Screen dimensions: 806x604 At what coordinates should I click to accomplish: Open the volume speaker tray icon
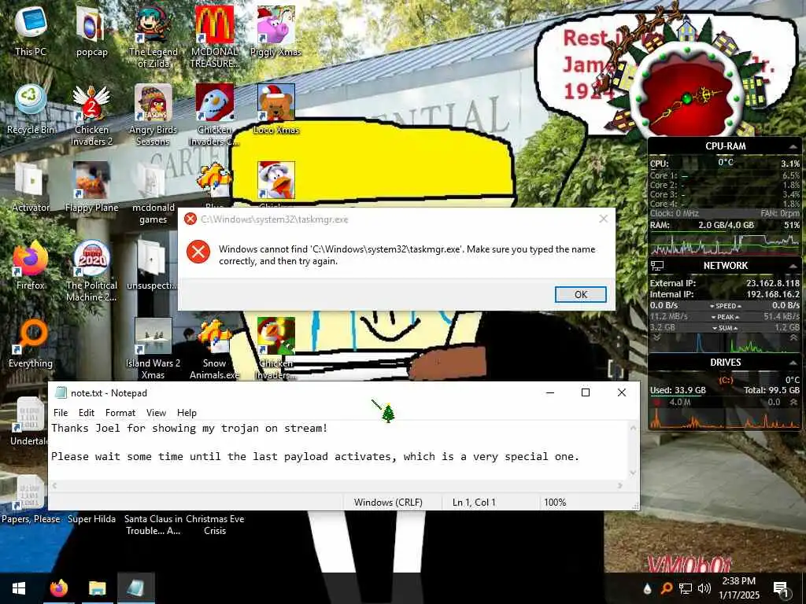[x=704, y=588]
